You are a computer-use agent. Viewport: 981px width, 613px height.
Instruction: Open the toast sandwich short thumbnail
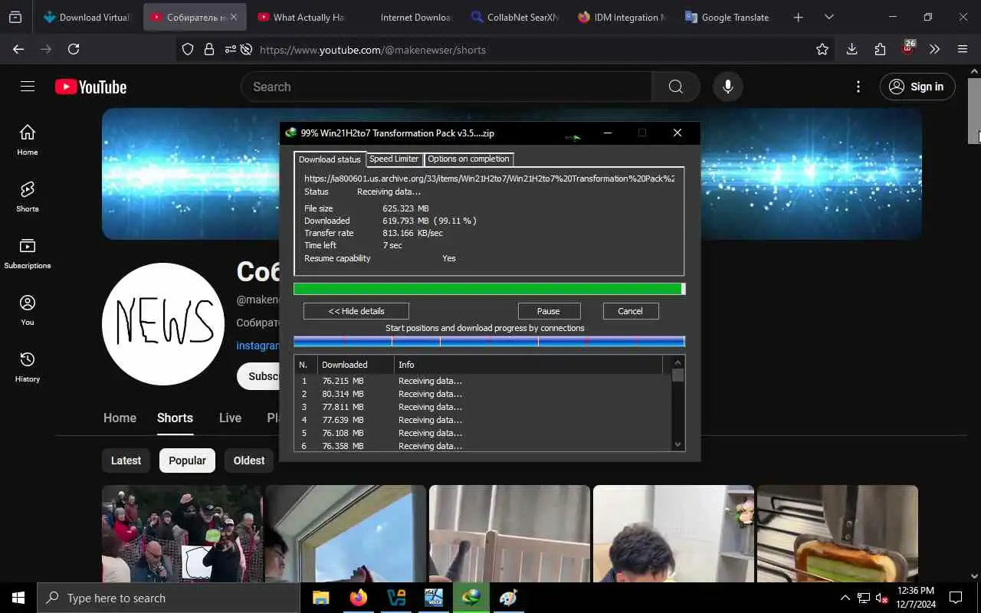[x=837, y=533]
